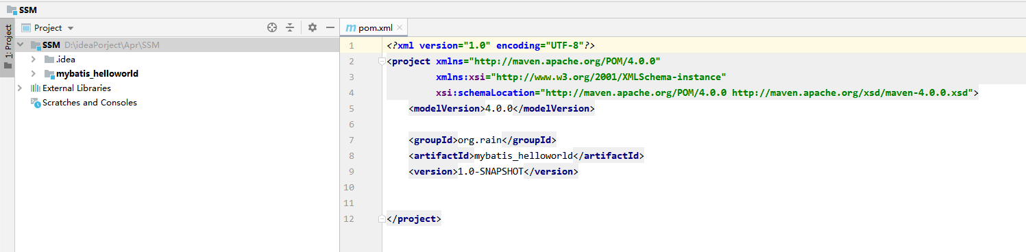The image size is (1026, 252).
Task: Select the SSM project root row
Action: (x=177, y=45)
